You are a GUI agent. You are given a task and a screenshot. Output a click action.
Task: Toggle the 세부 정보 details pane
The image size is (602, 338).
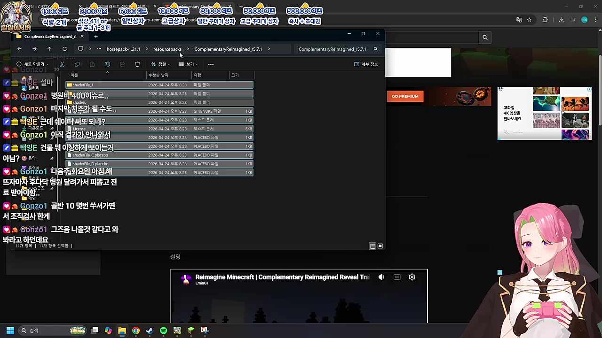[366, 64]
